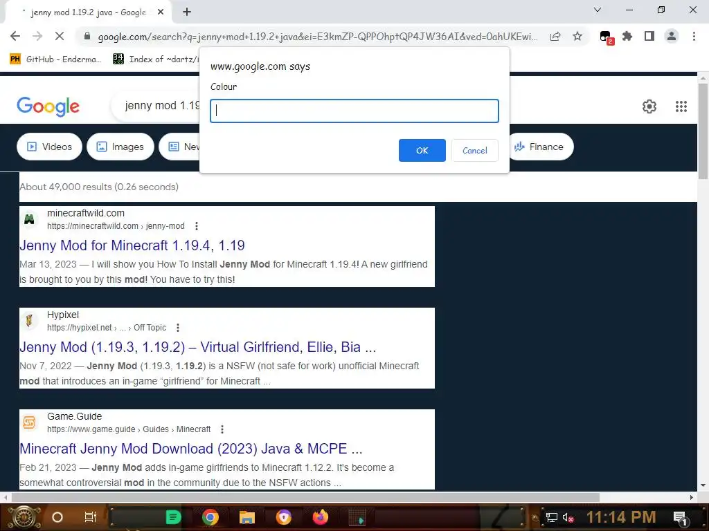Open the dark grid app on taskbar

point(357,517)
